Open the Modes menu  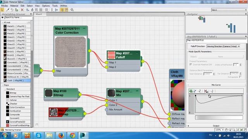(4, 6)
